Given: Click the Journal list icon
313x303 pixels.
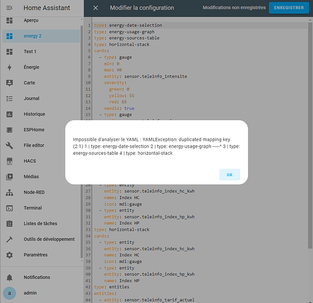Looking at the screenshot, I should [9, 98].
